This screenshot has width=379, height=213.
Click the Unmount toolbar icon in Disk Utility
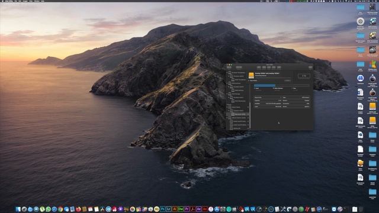coord(279,67)
